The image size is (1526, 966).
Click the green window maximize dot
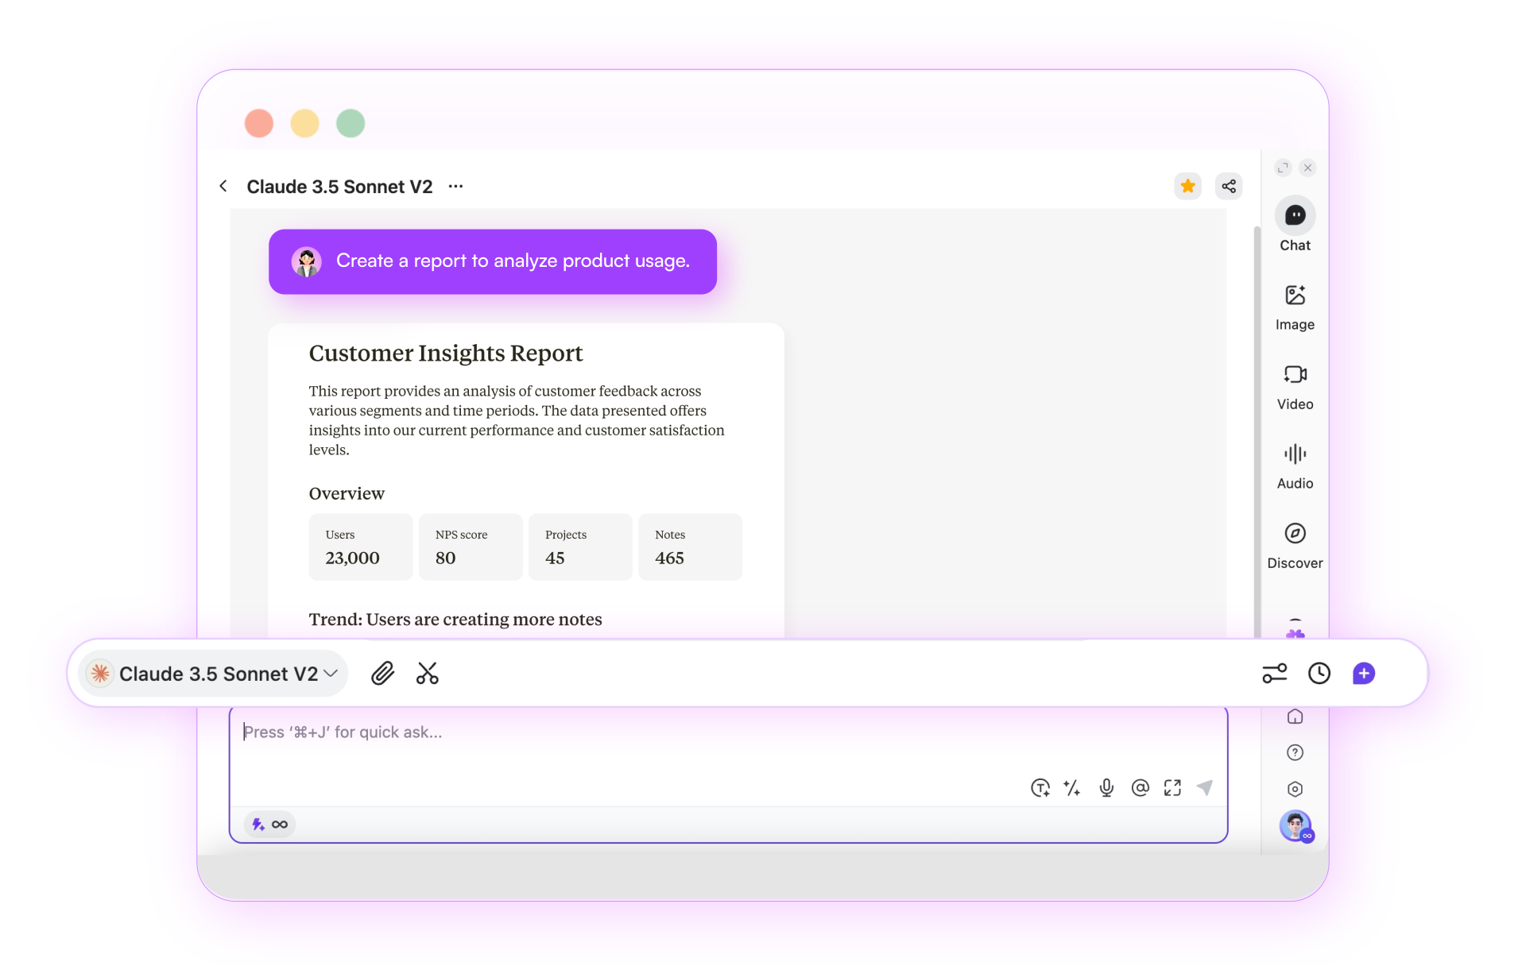(x=351, y=123)
